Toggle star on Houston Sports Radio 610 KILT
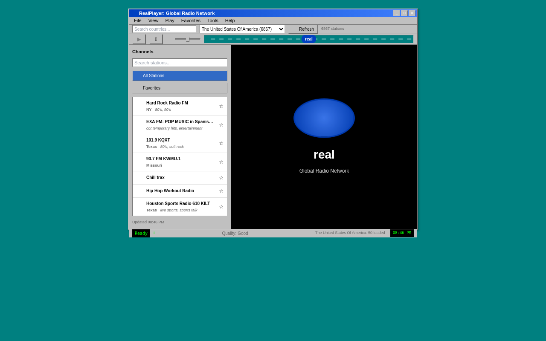The image size is (546, 341). point(221,207)
